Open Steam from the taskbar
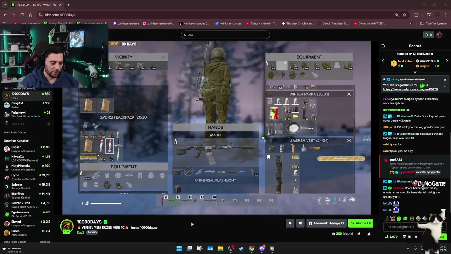The height and width of the screenshot is (254, 451). [x=241, y=248]
